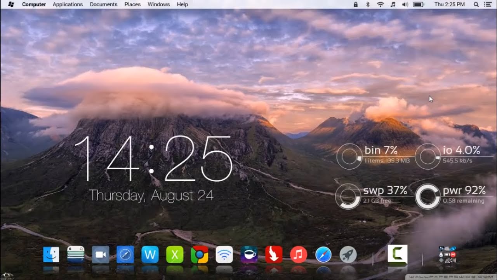Click the Thursday, August 24 date text
This screenshot has width=497, height=280.
click(x=151, y=195)
